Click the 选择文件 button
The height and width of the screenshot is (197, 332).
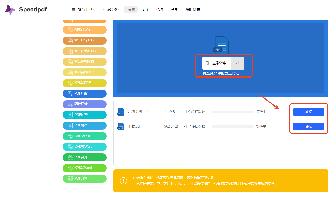pyautogui.click(x=217, y=63)
